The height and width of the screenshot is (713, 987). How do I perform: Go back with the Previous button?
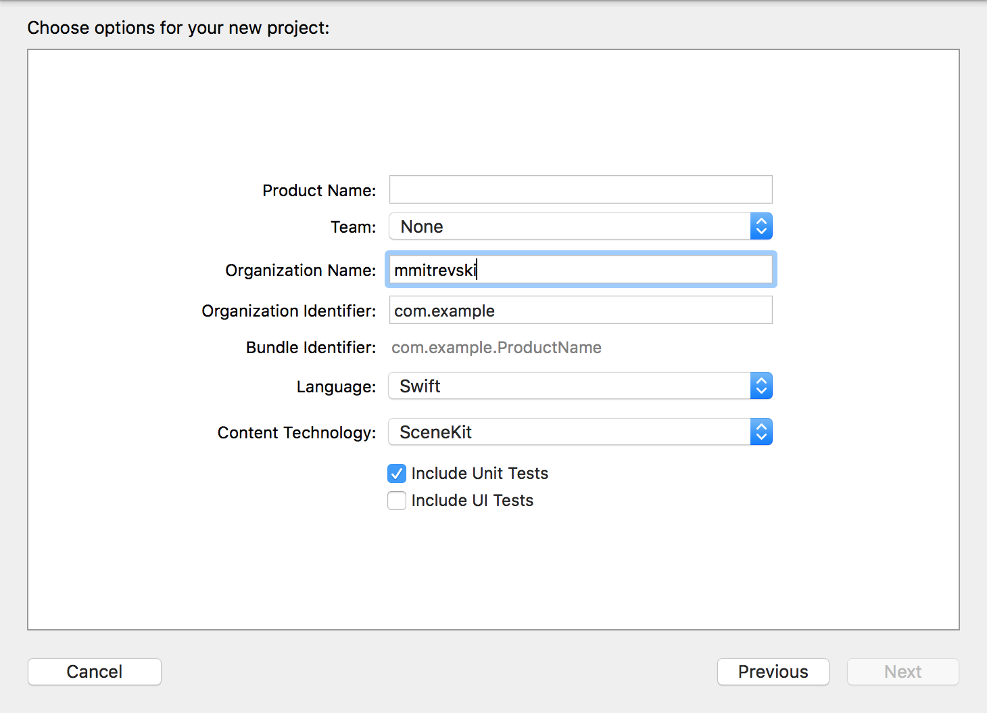[x=773, y=672]
